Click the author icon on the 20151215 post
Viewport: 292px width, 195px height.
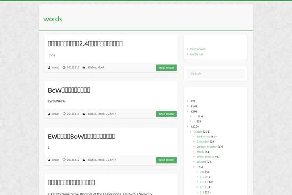click(x=49, y=68)
